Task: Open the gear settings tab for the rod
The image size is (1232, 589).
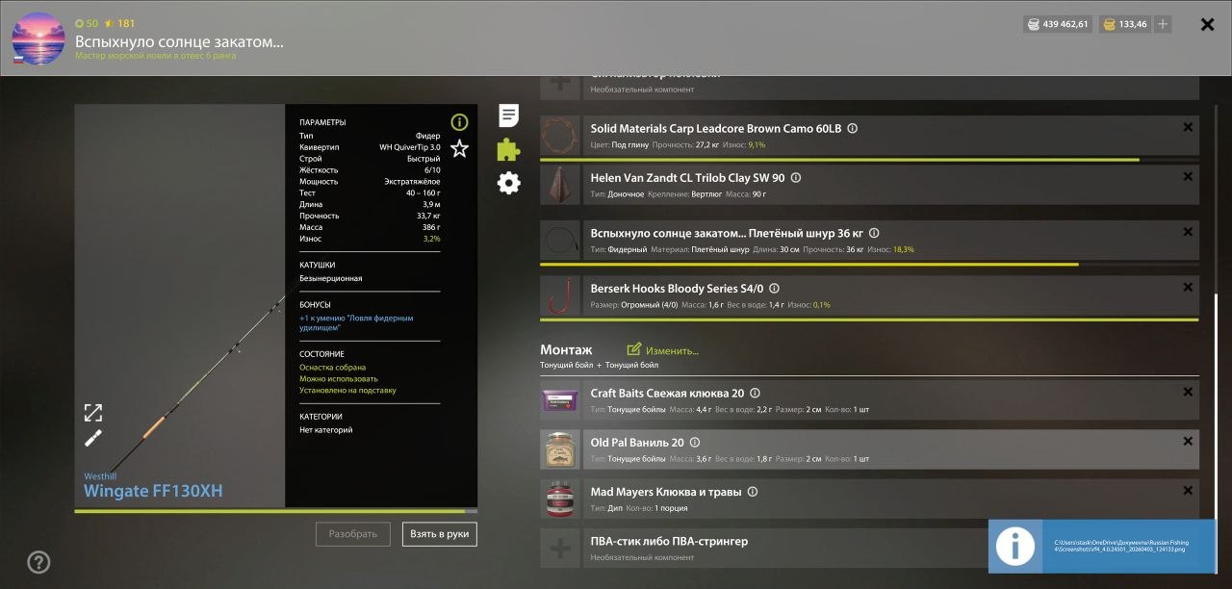Action: 508,183
